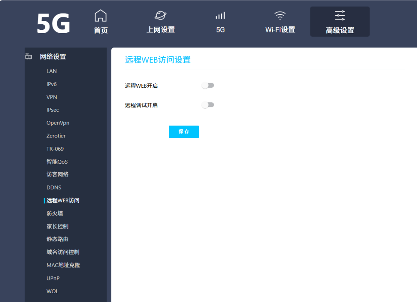Enable the 远程WEB开启 toggle
This screenshot has height=302, width=417.
click(208, 85)
